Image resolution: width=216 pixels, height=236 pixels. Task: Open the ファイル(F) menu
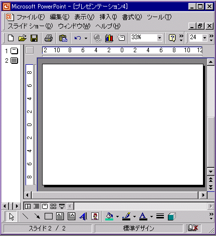point(31,17)
